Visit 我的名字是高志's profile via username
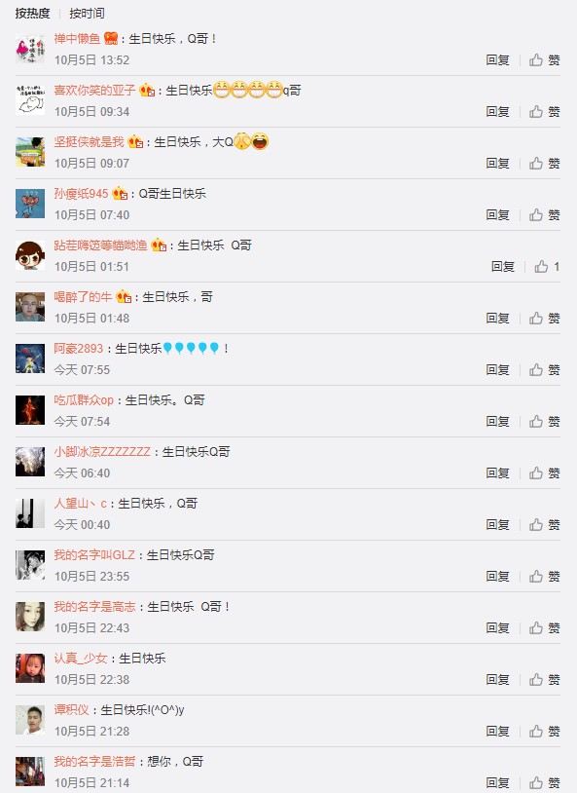Image resolution: width=577 pixels, height=793 pixels. coord(95,606)
